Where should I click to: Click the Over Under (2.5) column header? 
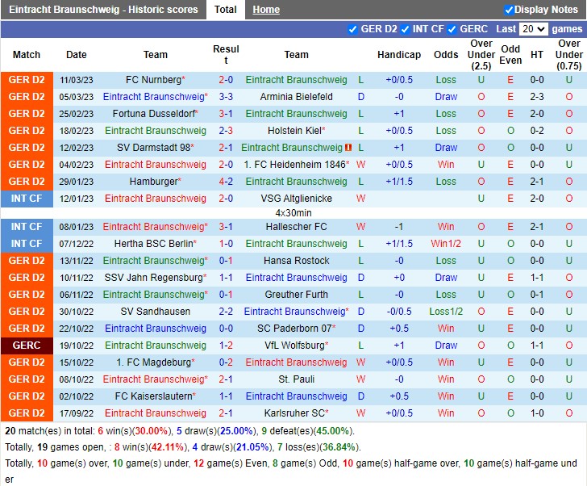[481, 55]
